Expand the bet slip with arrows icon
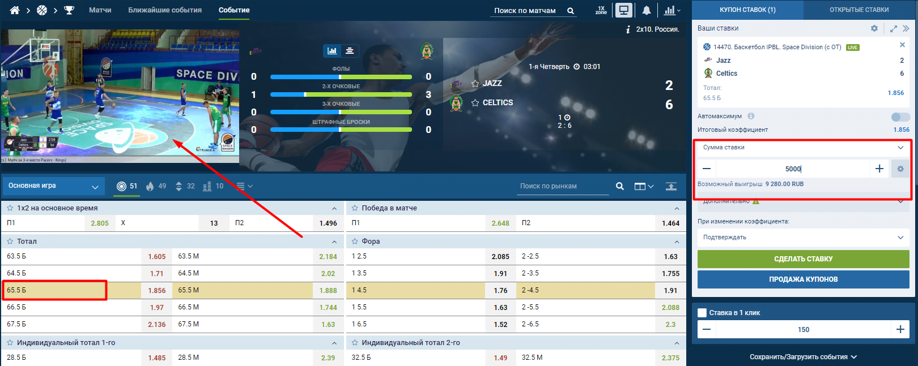The height and width of the screenshot is (366, 918). click(x=894, y=28)
